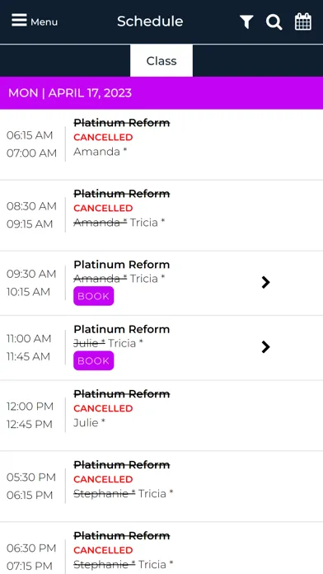This screenshot has width=323, height=574.
Task: Open the hamburger Menu icon
Action: (19, 21)
